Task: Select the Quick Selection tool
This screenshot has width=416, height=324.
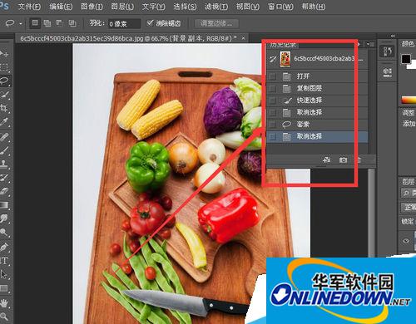Action: coord(4,94)
